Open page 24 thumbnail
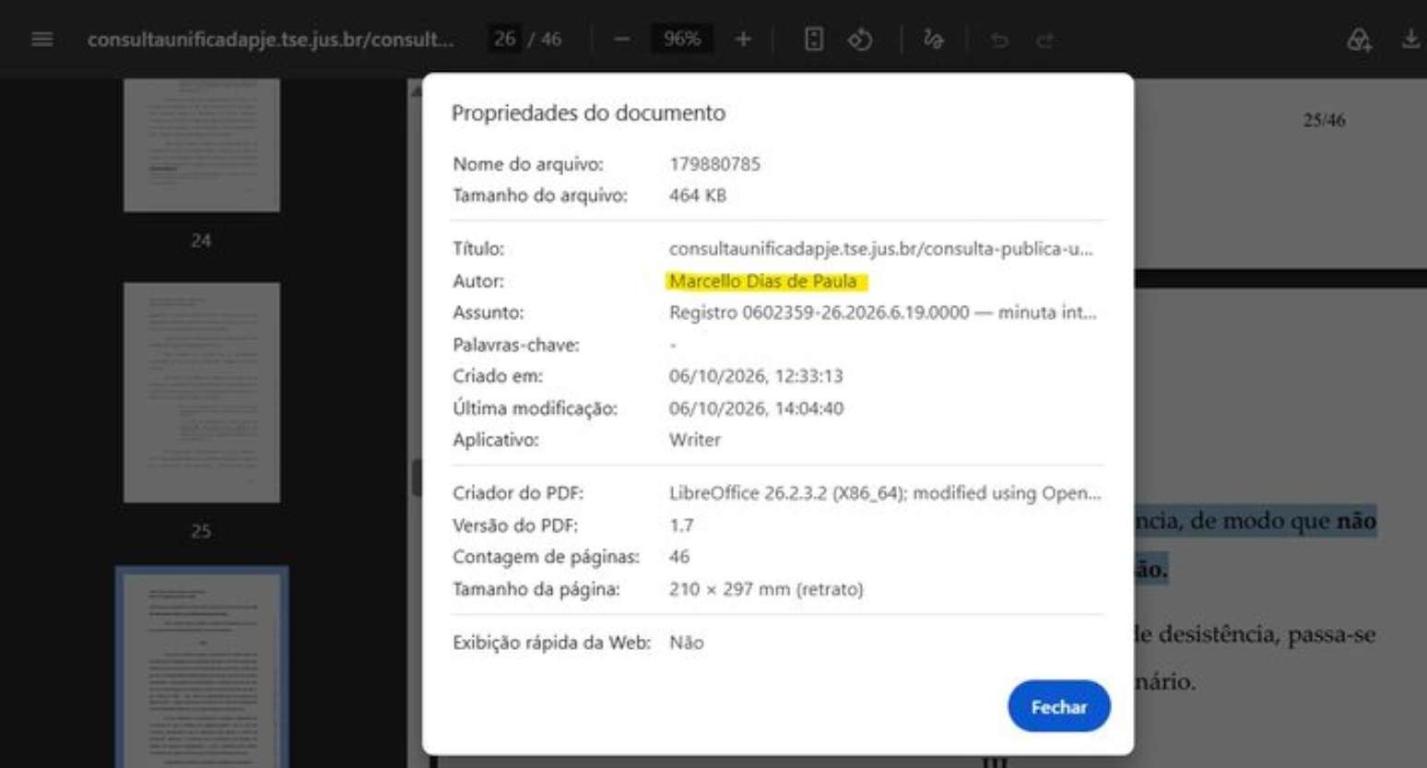The height and width of the screenshot is (768, 1427). (202, 145)
